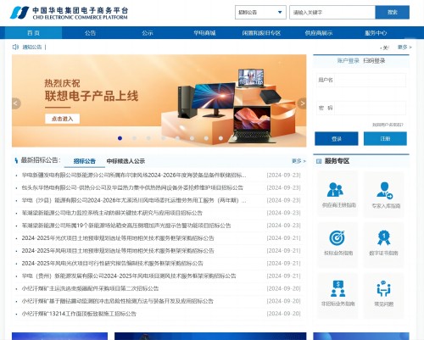Viewport: 424px width, 340px height.
Task: Open 华电(贵州)新能源发展 announcement link
Action: (129, 276)
